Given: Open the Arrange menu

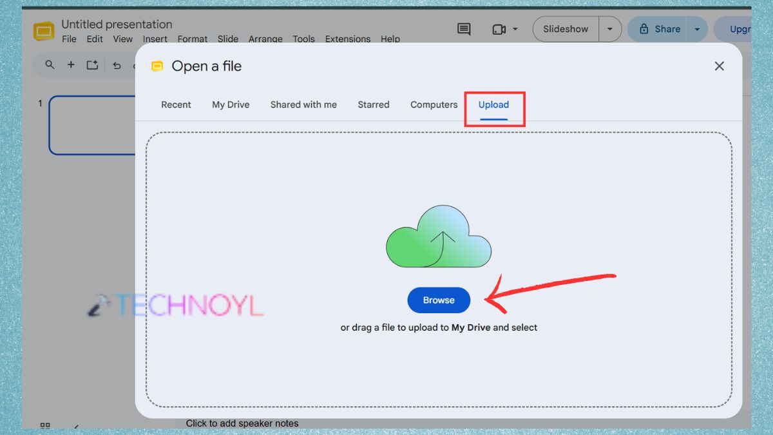Looking at the screenshot, I should click(265, 39).
